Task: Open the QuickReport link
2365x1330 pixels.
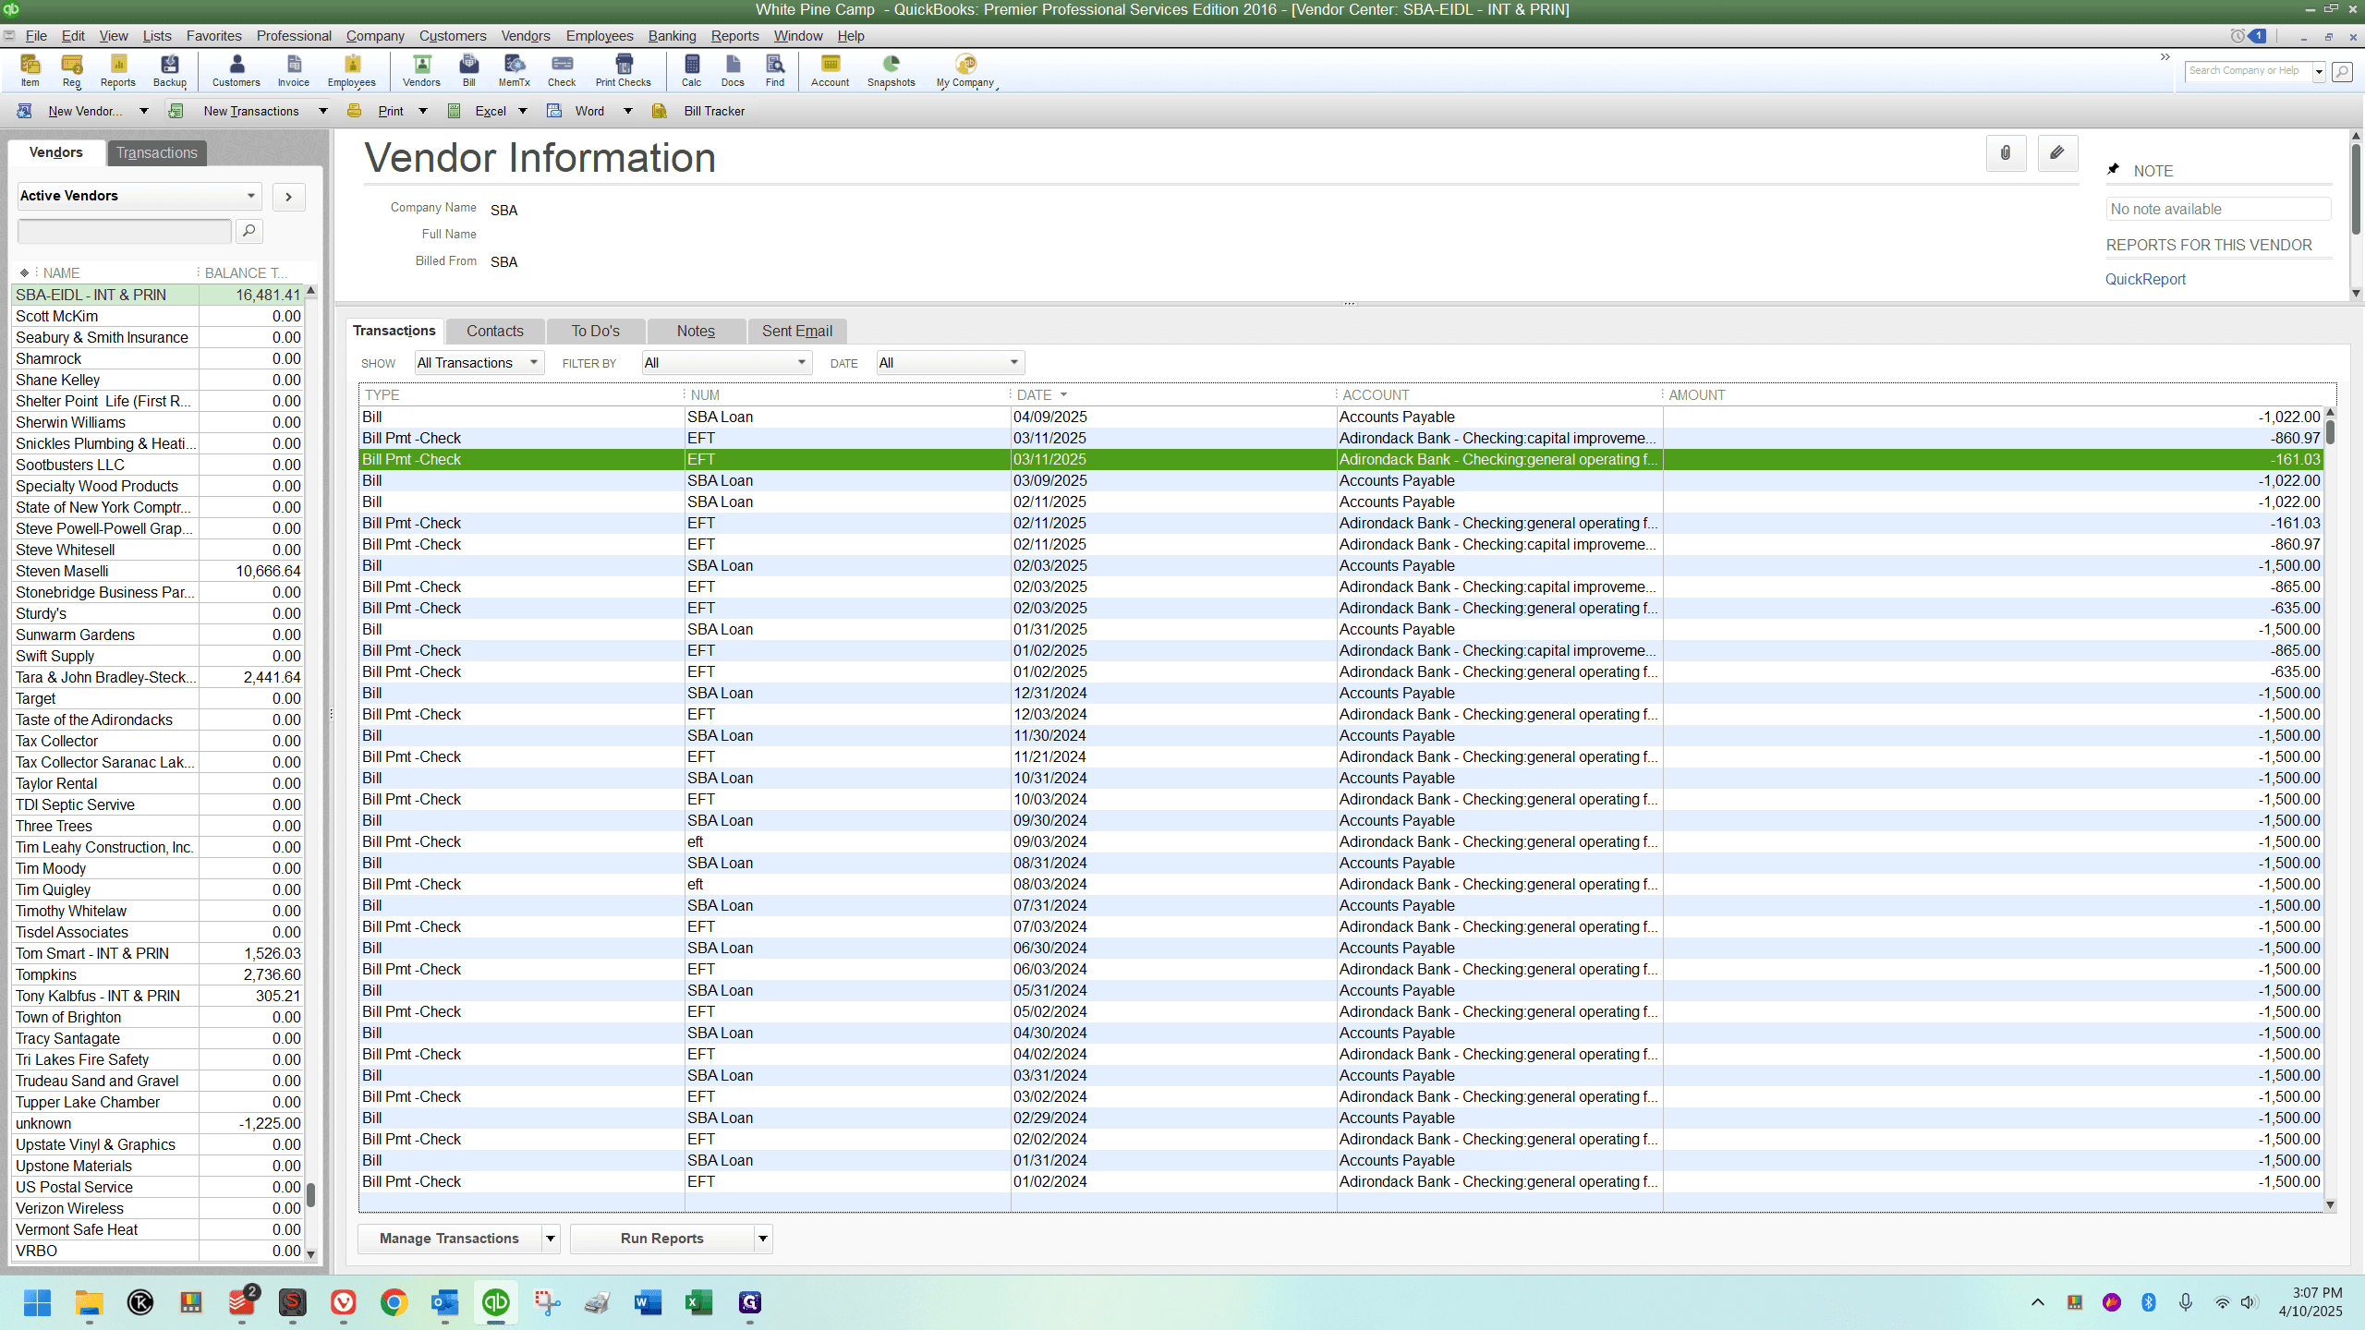Action: point(2145,279)
